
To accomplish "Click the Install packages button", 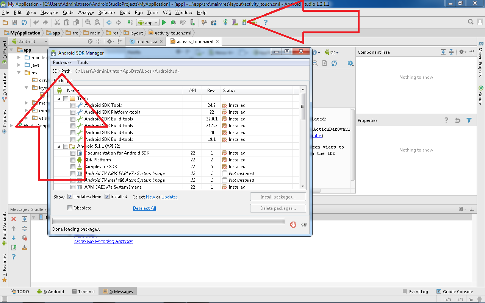I will [278, 197].
